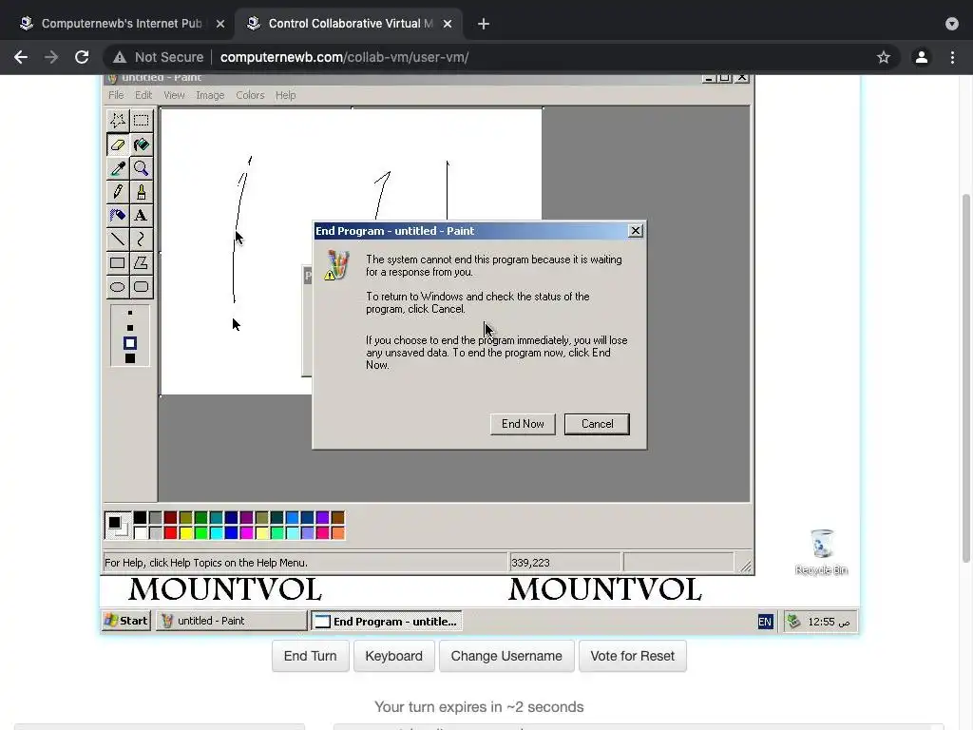The width and height of the screenshot is (973, 730).
Task: Open the tab search dropdown arrow
Action: (x=952, y=24)
